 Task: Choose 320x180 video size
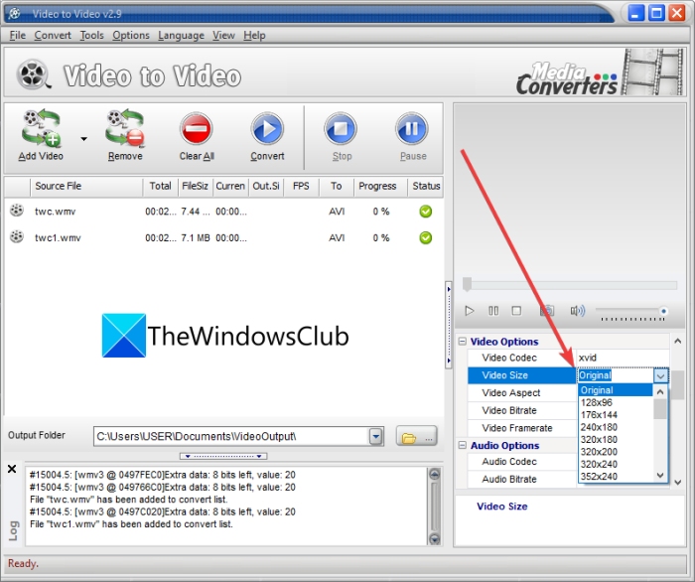[616, 440]
